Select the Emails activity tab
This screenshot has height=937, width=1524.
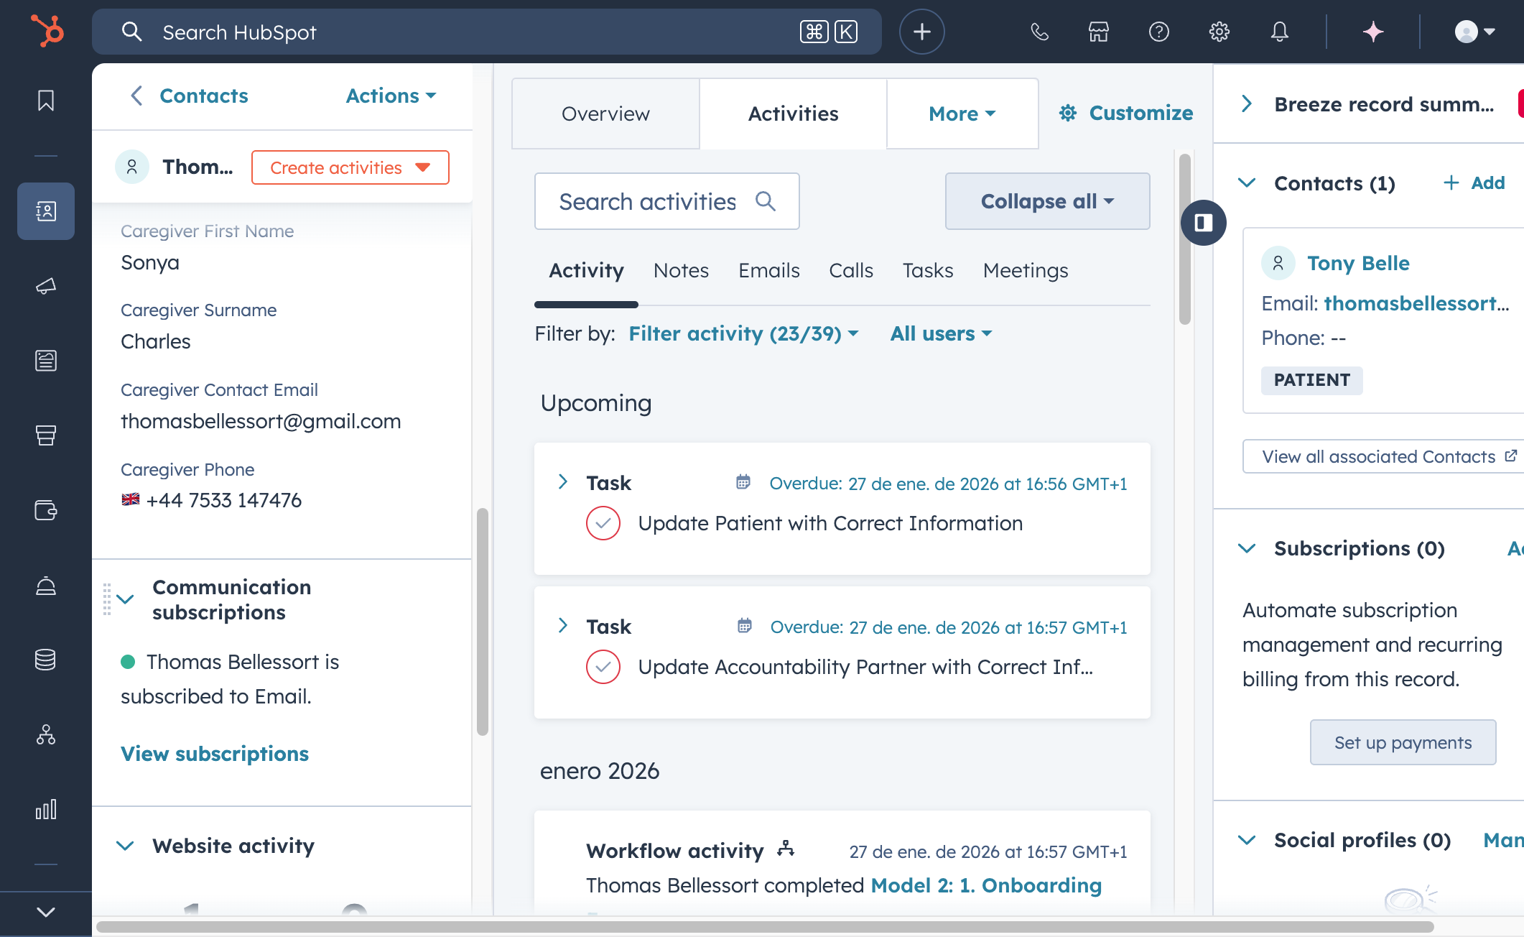pos(769,270)
